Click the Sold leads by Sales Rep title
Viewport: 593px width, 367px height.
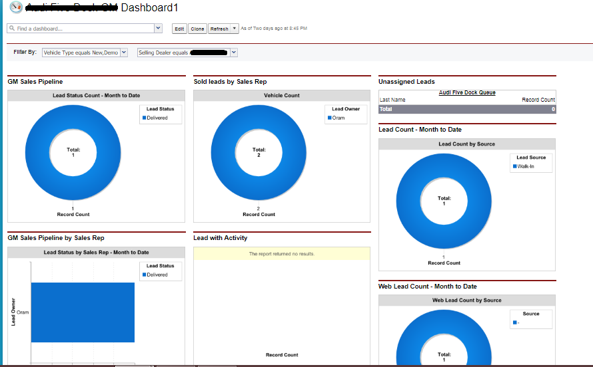[230, 82]
